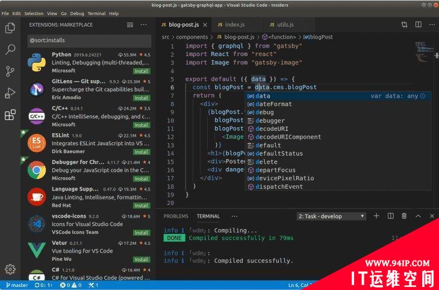
Task: Click 'src' in the breadcrumb
Action: tap(166, 37)
